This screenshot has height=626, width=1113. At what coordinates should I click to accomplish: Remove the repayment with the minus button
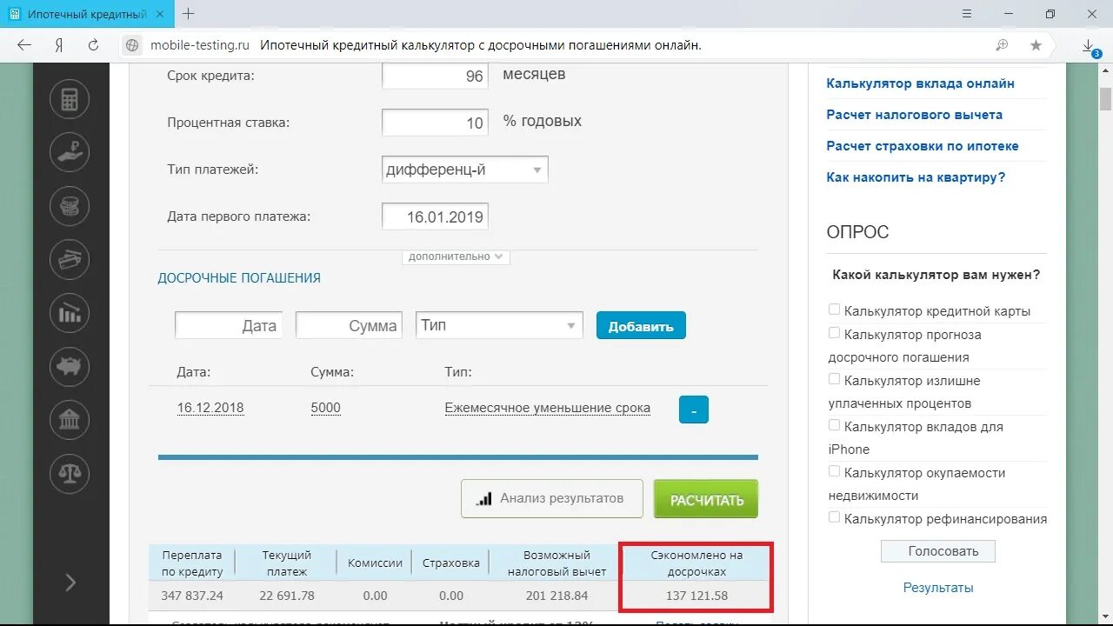point(693,409)
